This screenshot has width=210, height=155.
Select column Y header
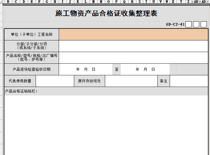[181, 2]
